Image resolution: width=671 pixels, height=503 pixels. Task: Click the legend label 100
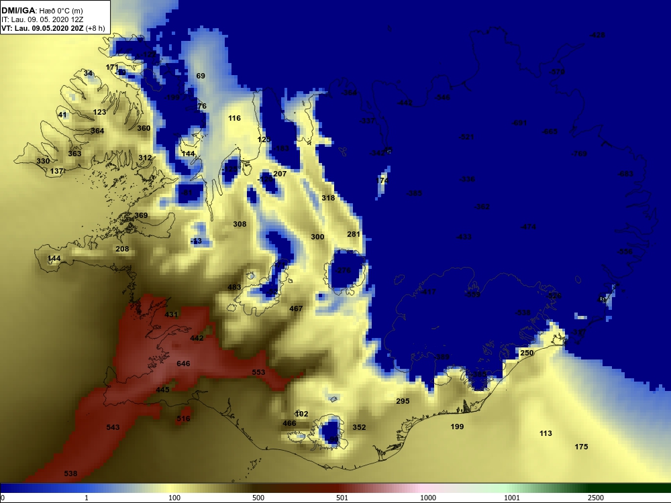coord(174,498)
